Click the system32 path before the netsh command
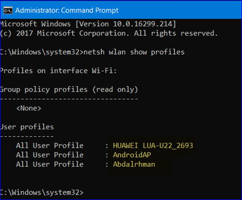 tap(42, 52)
